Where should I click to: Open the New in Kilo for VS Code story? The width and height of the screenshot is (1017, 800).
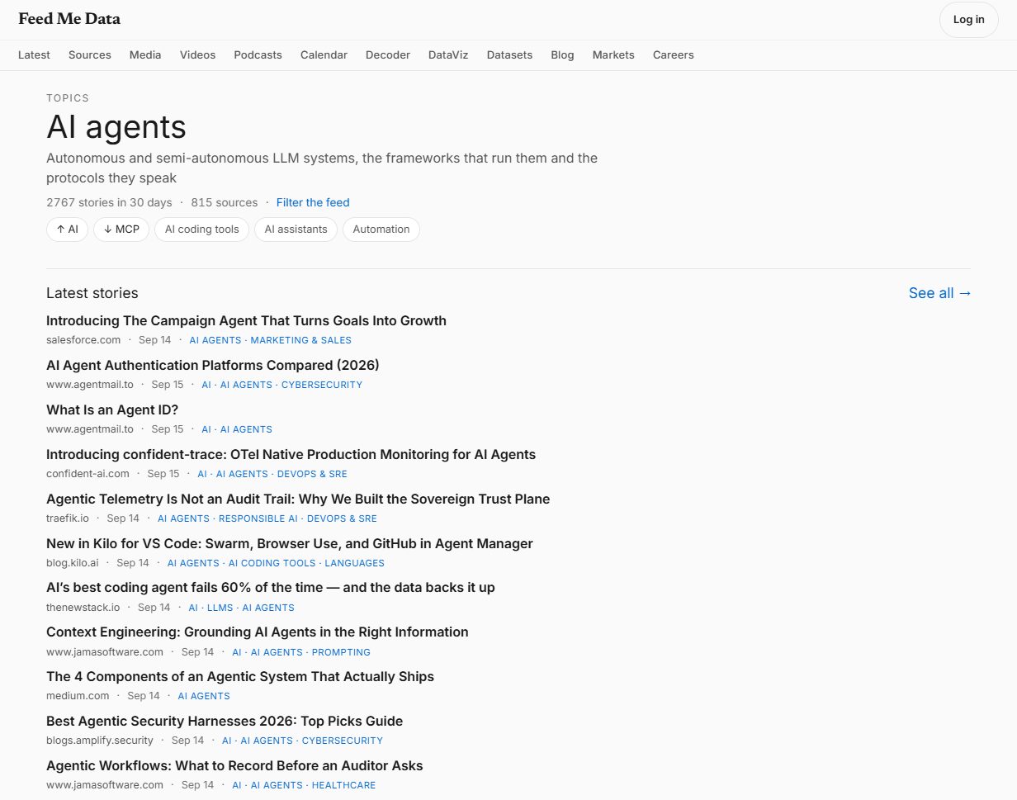click(290, 543)
